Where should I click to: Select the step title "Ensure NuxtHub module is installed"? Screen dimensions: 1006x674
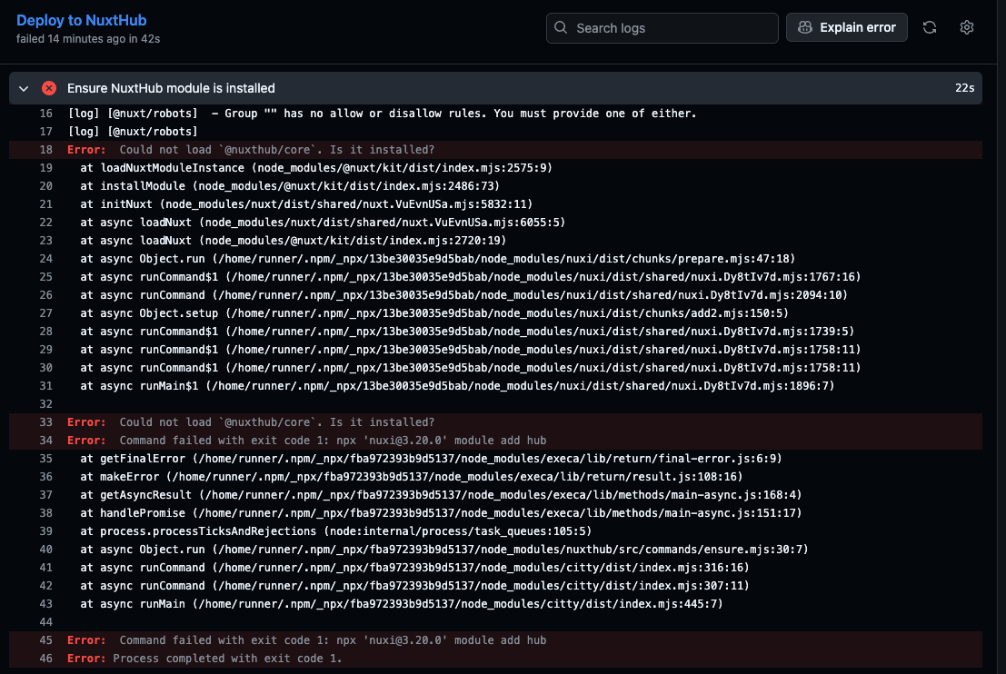click(172, 88)
